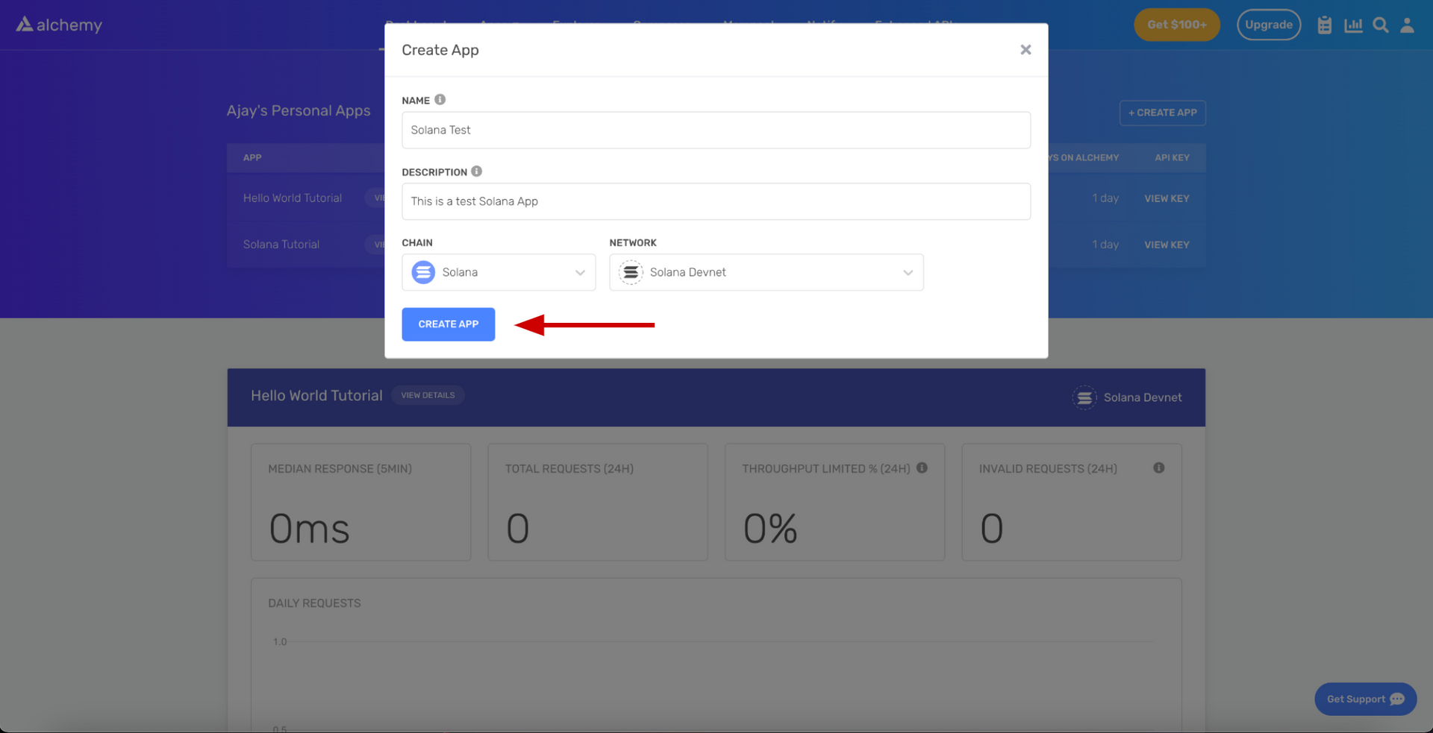Click the blue CREATE APP button in dialog
Screen dimensions: 1433x733
(x=449, y=324)
